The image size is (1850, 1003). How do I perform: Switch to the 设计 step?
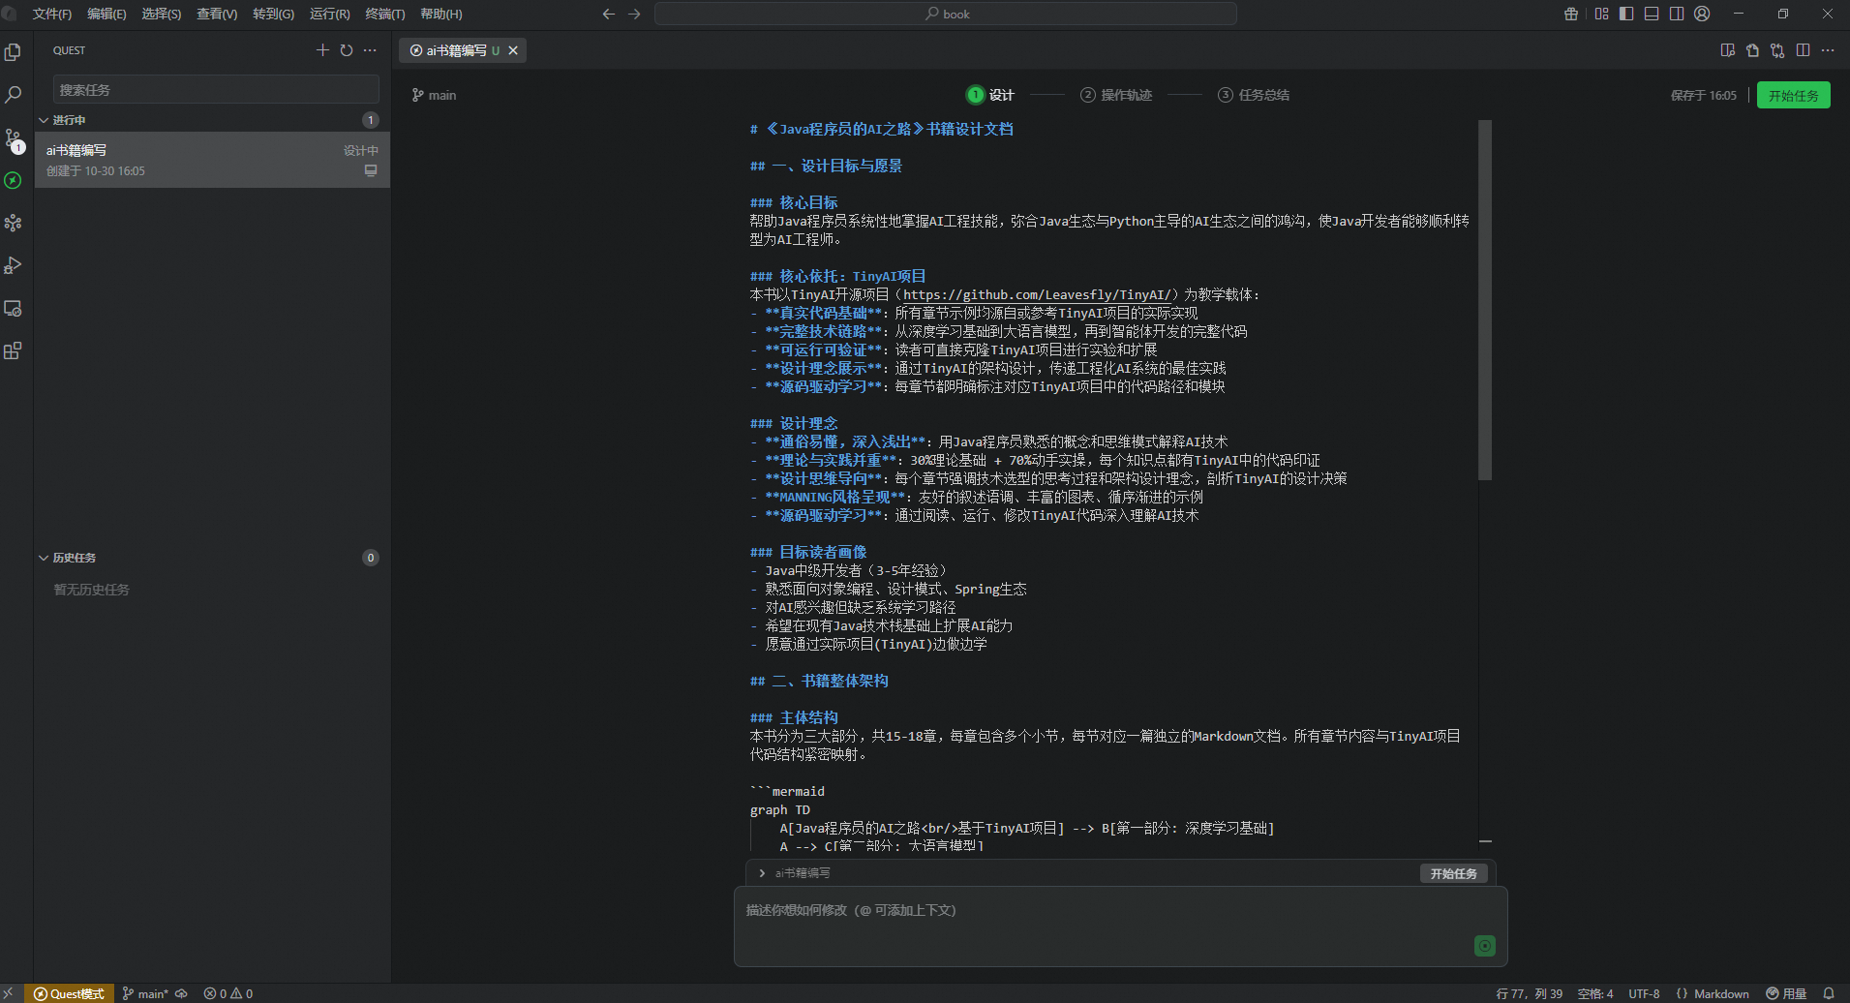tap(990, 95)
